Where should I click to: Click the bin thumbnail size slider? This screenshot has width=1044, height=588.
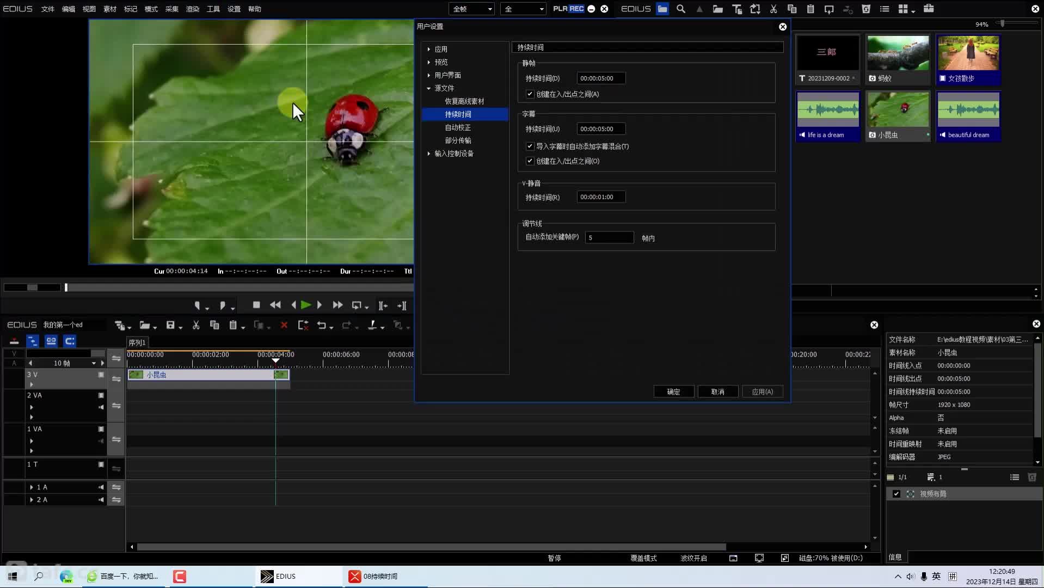[1016, 23]
